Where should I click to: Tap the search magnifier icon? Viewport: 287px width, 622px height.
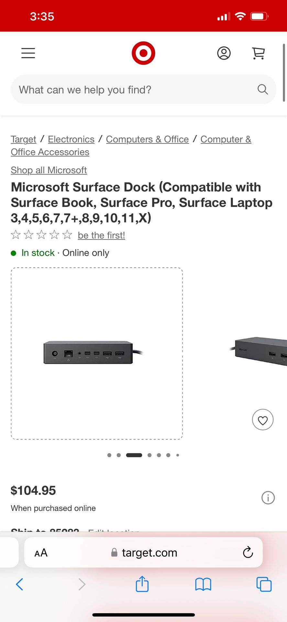(x=262, y=89)
